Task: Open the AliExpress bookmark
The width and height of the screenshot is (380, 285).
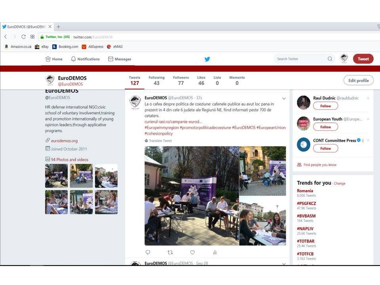Action: click(93, 47)
